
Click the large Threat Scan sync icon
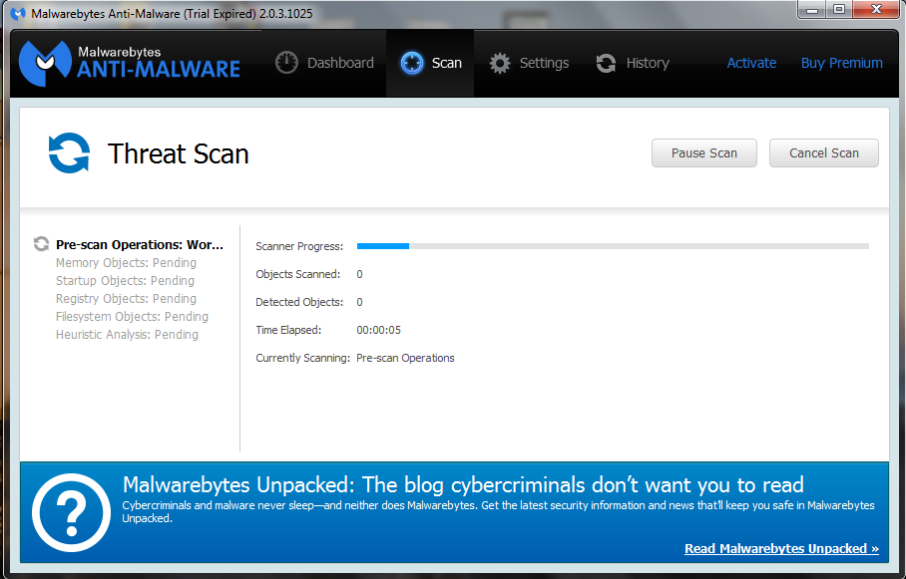[x=69, y=153]
